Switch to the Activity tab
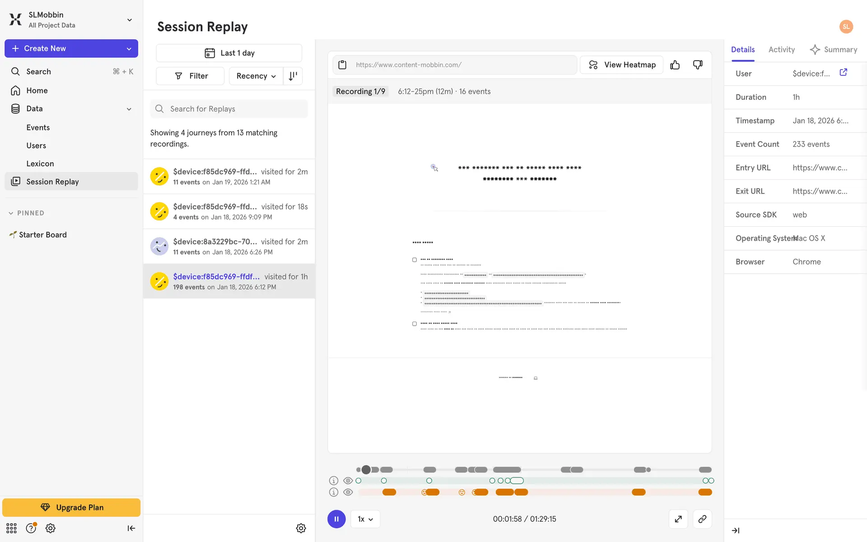867x542 pixels. pyautogui.click(x=781, y=50)
